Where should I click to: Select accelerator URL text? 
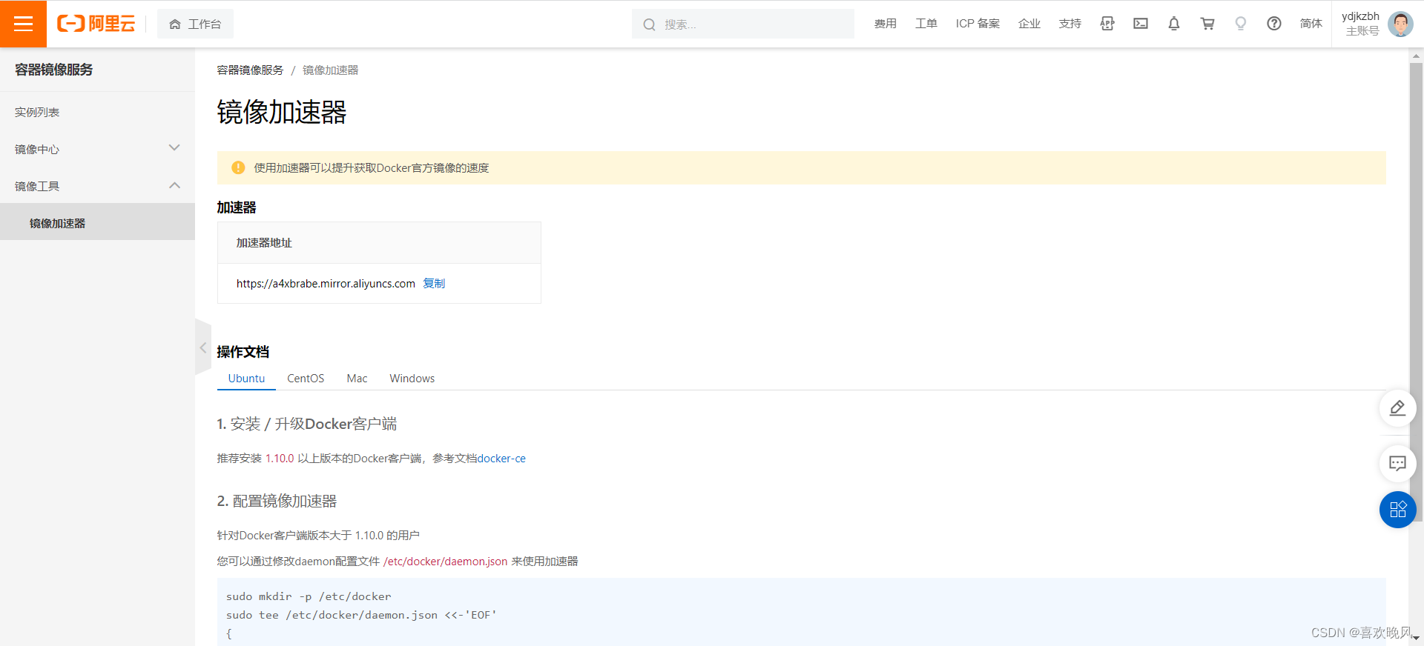(x=326, y=283)
